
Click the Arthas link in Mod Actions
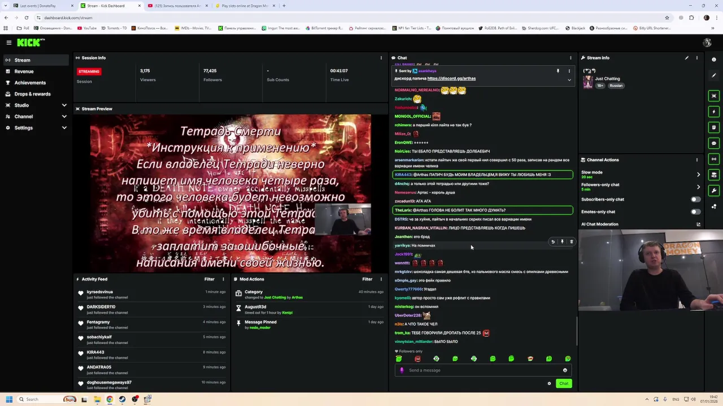297,297
